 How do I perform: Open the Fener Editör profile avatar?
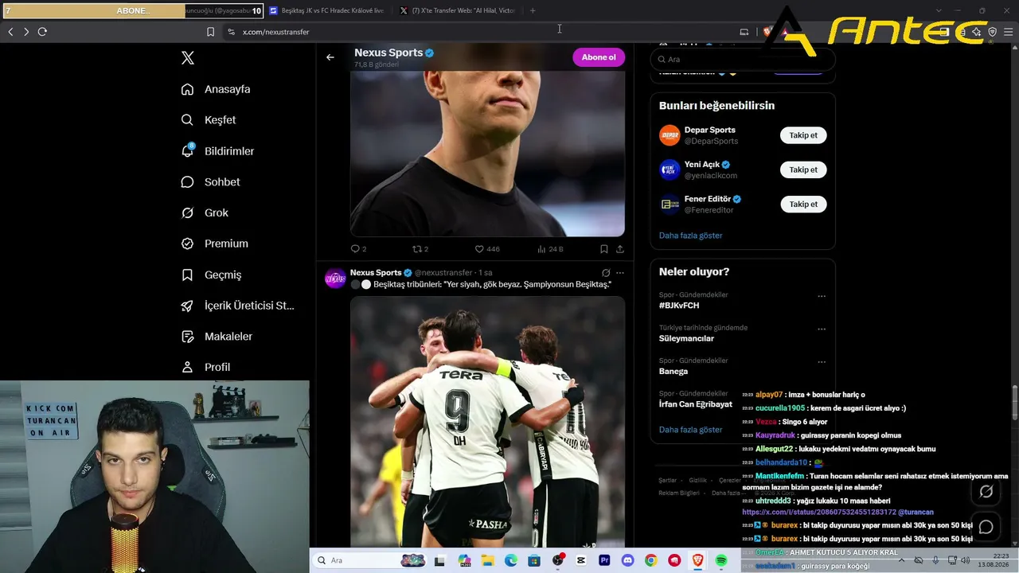pyautogui.click(x=670, y=205)
